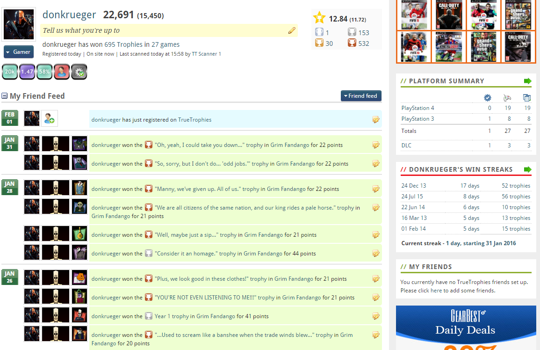
Task: Click the '24 Jul 15' win streak entry
Action: click(x=412, y=196)
